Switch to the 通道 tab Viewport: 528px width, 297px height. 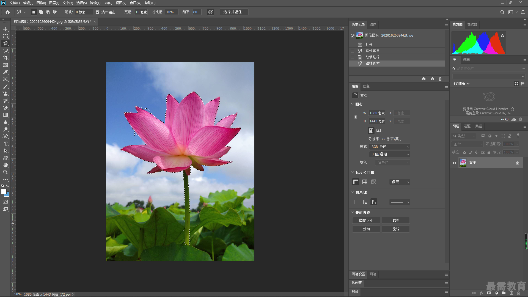pyautogui.click(x=467, y=126)
